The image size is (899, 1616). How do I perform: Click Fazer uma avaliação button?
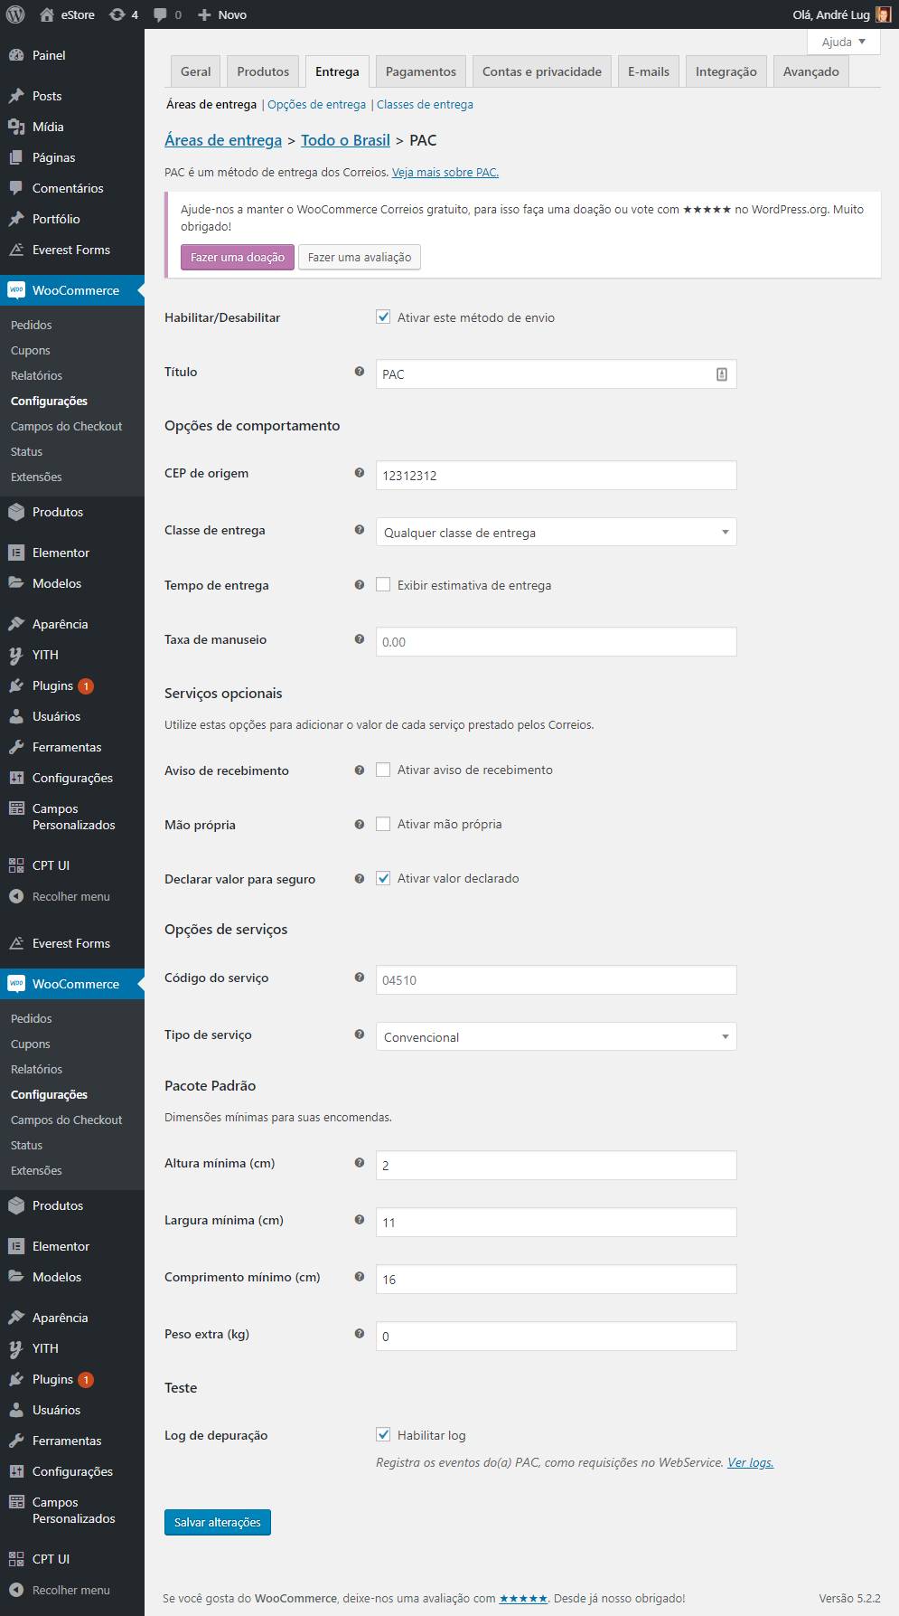point(360,257)
